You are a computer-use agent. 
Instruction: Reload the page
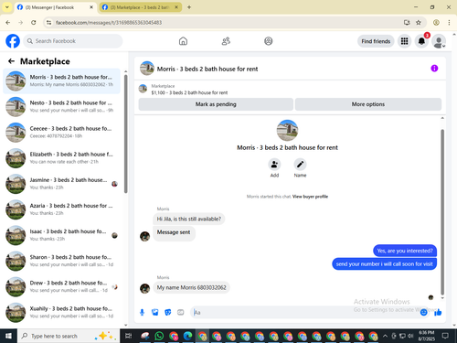(34, 23)
